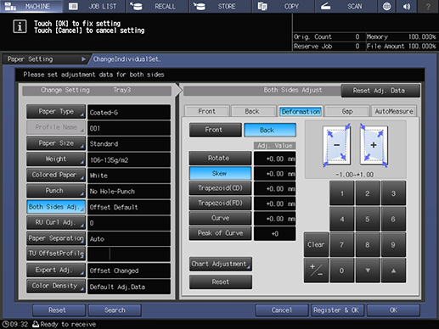Open the Colored Paper setting
439x329 pixels.
click(x=56, y=175)
